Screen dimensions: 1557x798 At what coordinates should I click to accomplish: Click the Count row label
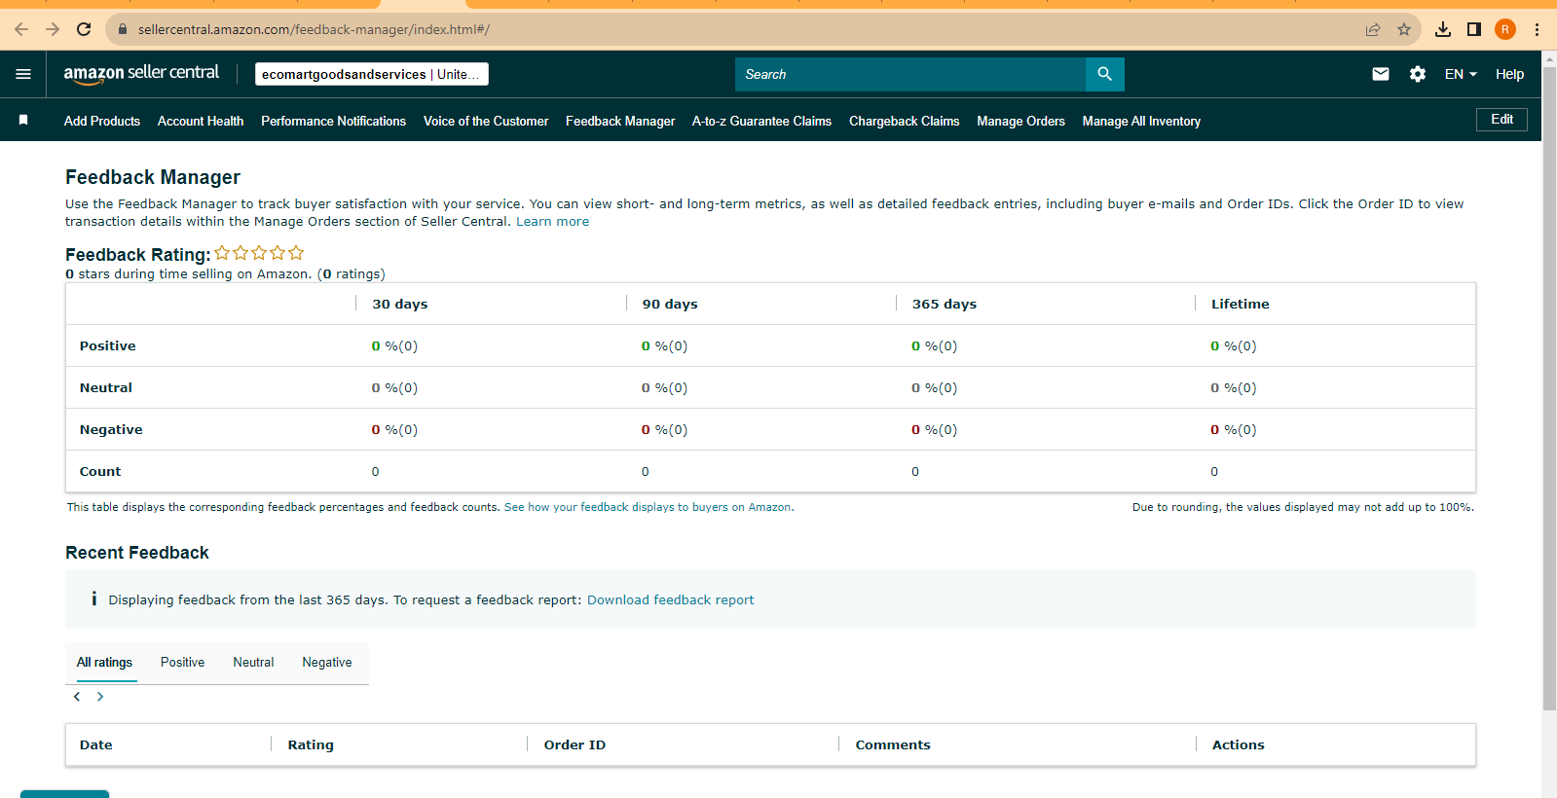[x=100, y=471]
